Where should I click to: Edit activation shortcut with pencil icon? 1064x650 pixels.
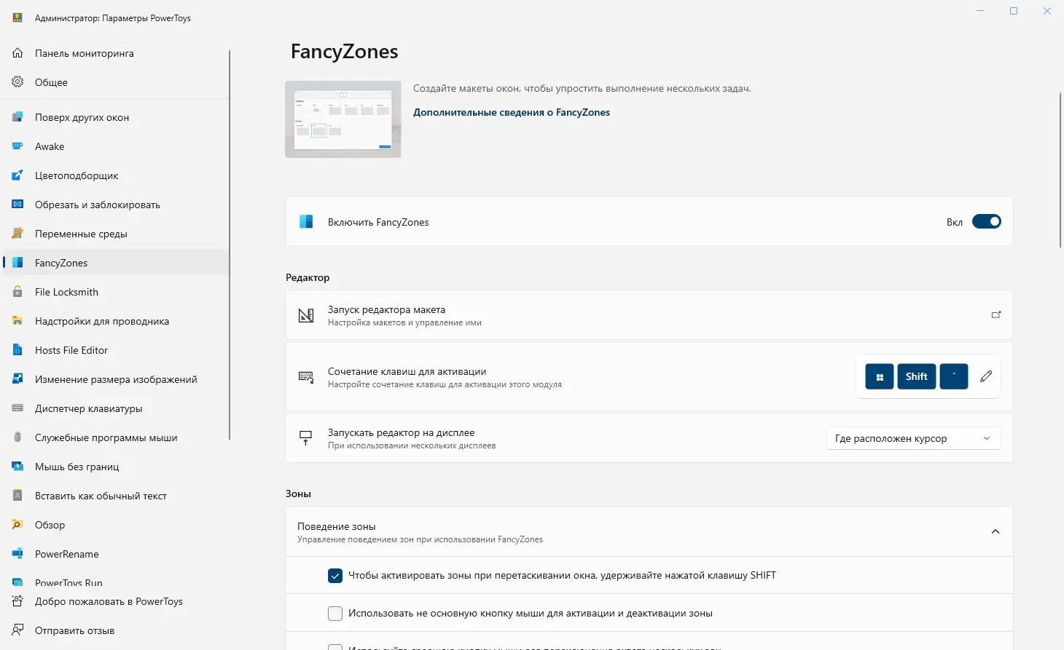point(986,376)
